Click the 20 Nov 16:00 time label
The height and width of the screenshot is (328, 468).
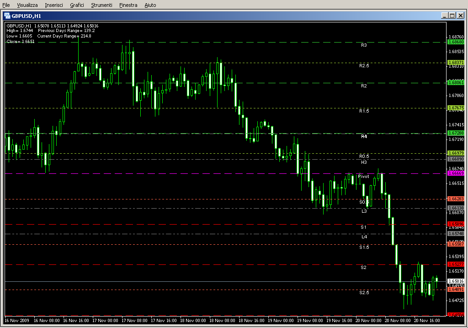tap(427, 321)
